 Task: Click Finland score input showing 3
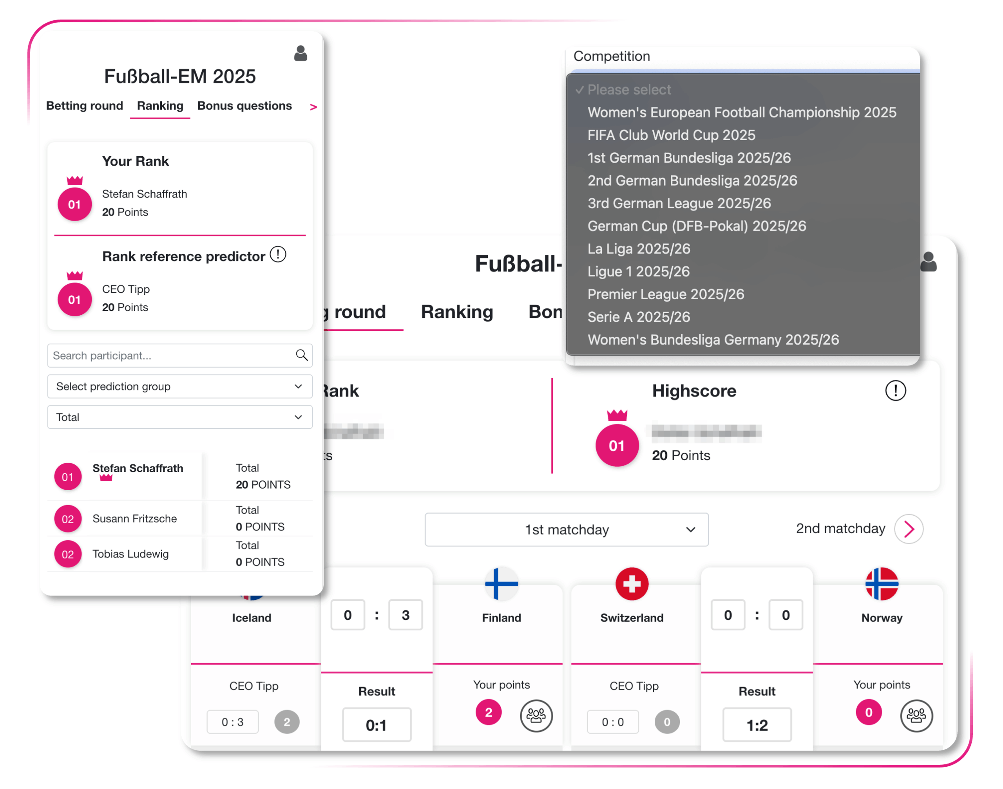(406, 615)
